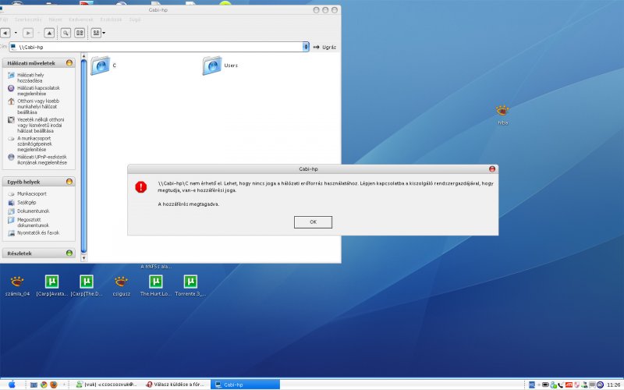Click the Gabi-hp taskbar button

pyautogui.click(x=245, y=385)
